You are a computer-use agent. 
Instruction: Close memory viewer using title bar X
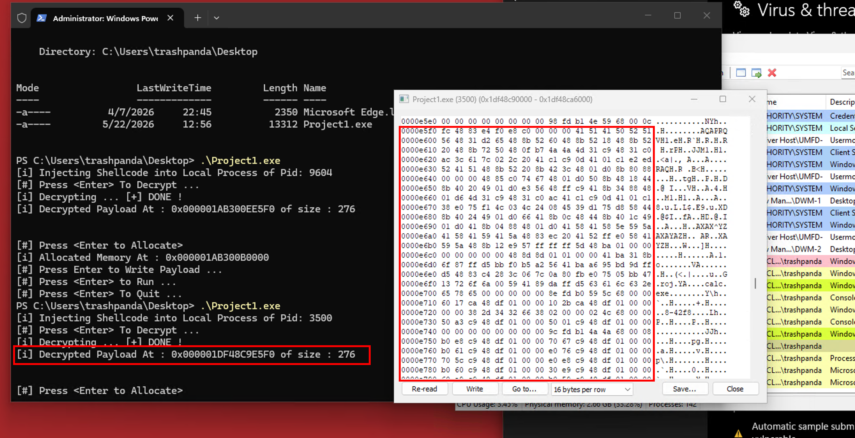752,99
